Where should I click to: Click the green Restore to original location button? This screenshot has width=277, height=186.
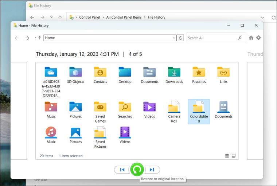pos(137,170)
